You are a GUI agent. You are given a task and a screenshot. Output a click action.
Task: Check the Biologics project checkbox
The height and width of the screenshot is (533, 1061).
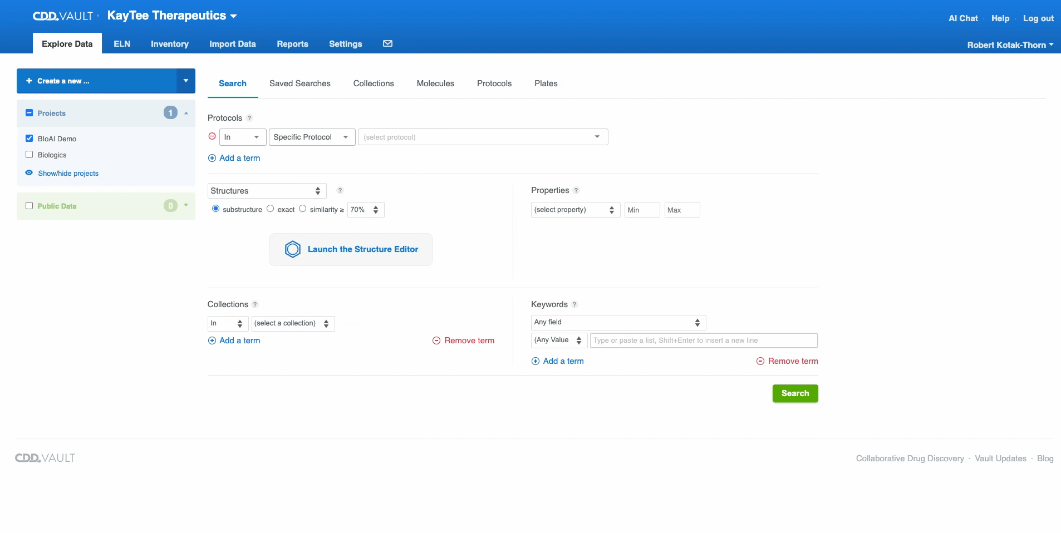click(x=30, y=155)
